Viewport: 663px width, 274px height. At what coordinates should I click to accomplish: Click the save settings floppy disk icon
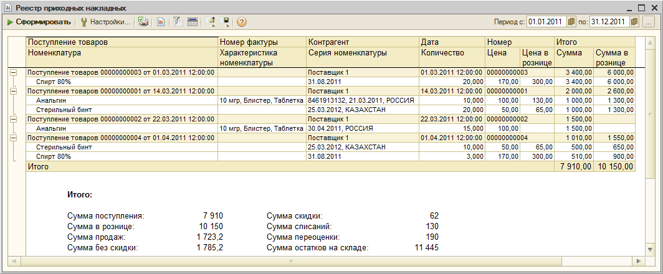226,22
